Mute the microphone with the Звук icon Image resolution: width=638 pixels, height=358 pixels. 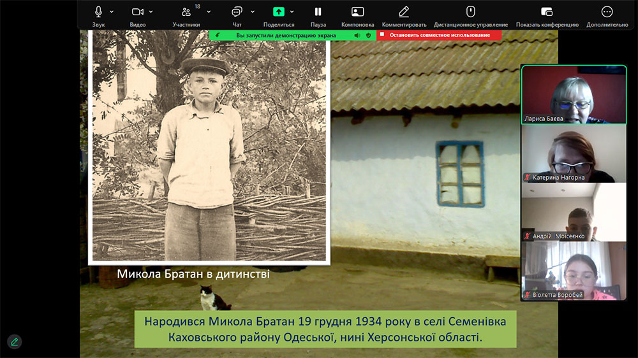coord(98,12)
